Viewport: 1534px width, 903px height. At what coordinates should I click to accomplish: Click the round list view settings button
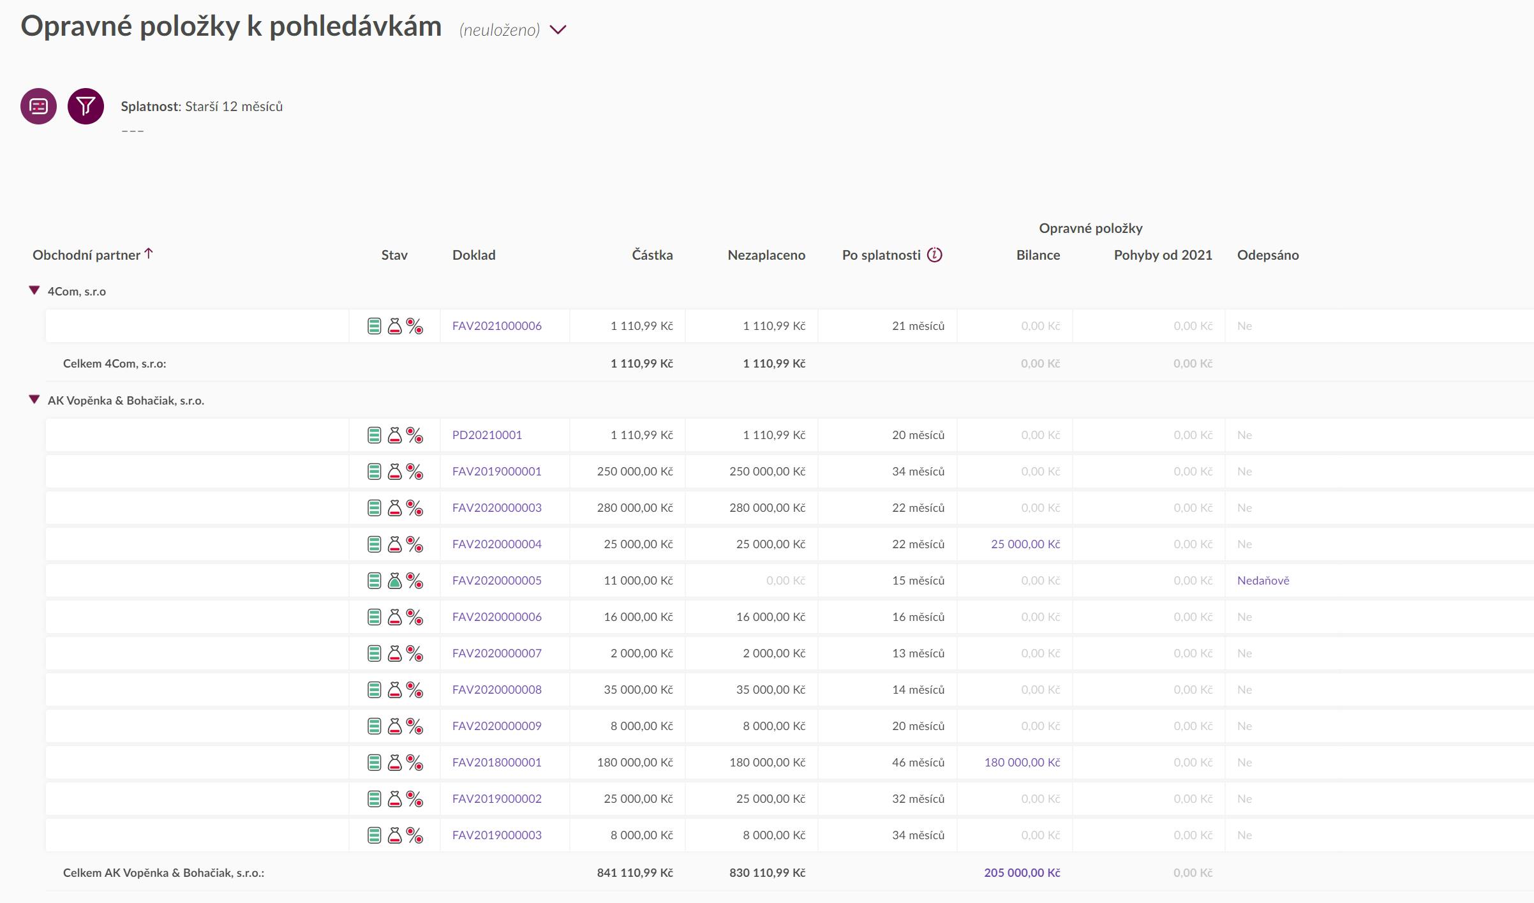38,106
